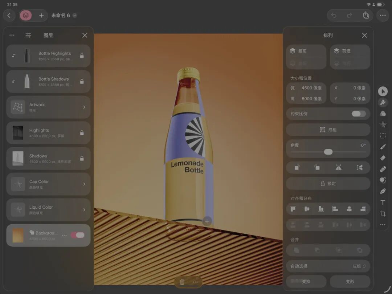Open the Share menu icon

click(x=366, y=15)
